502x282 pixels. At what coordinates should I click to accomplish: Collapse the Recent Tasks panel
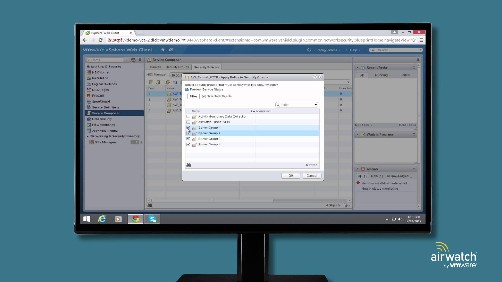[357, 67]
